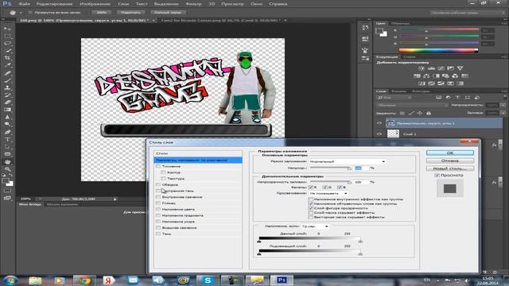Lock all for the layer
This screenshot has width=509, height=286.
(x=429, y=113)
